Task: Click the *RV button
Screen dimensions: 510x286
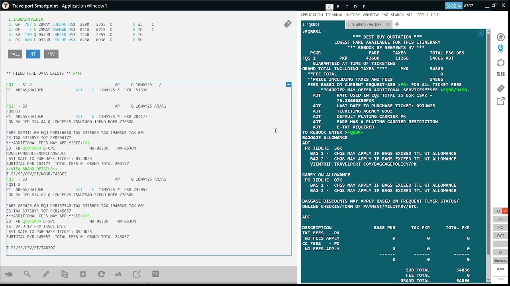Action: pos(51,54)
